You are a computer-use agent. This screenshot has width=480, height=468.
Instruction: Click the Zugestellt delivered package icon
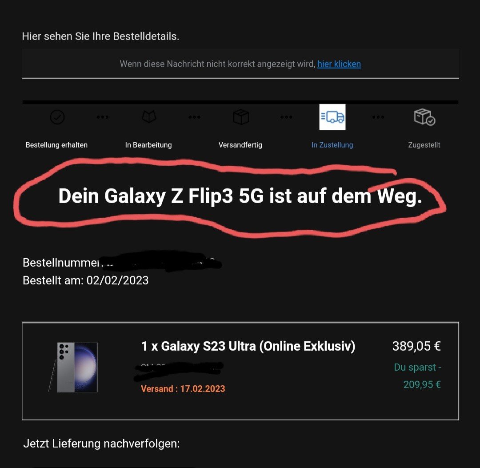424,117
